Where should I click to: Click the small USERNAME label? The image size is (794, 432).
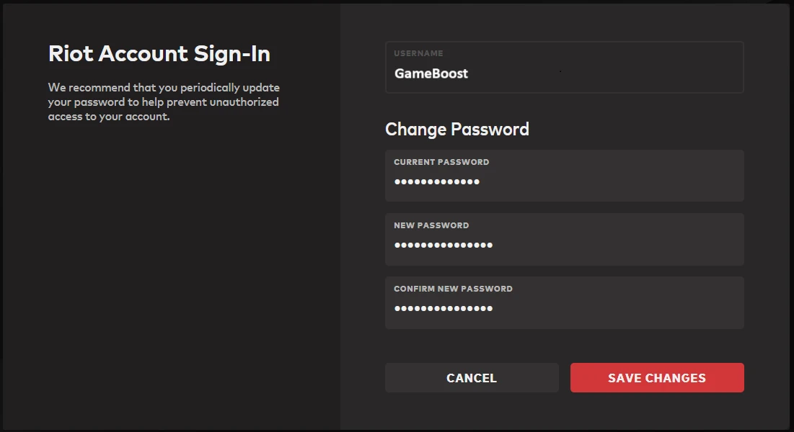(x=418, y=53)
